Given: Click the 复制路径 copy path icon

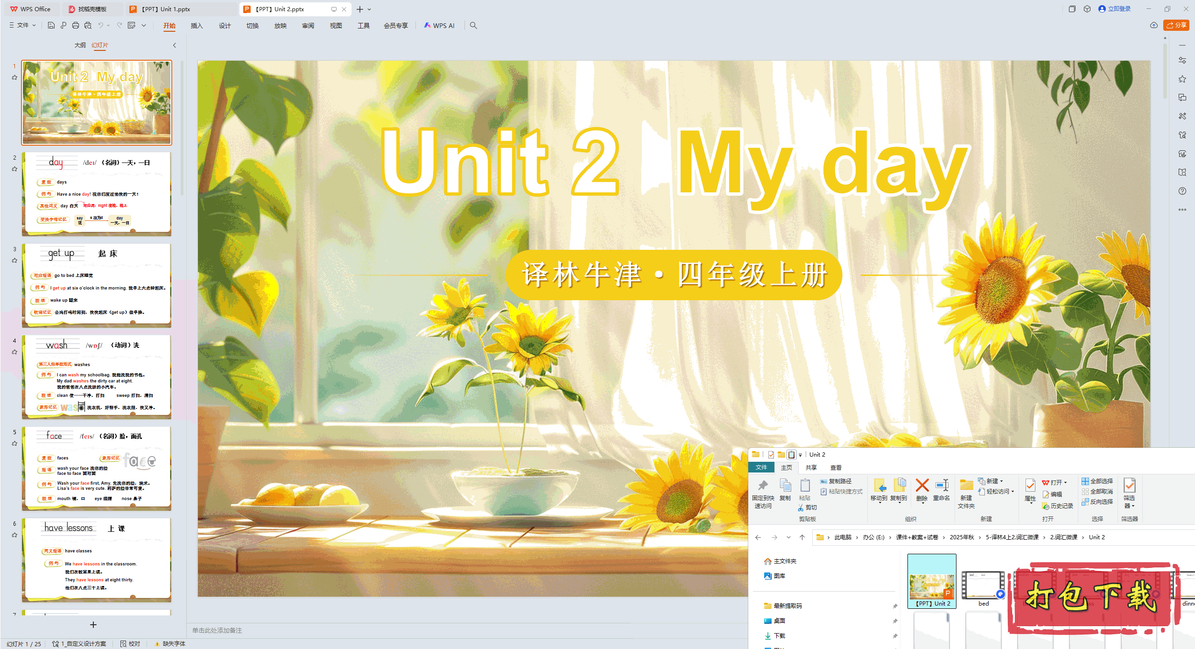Looking at the screenshot, I should [x=838, y=481].
